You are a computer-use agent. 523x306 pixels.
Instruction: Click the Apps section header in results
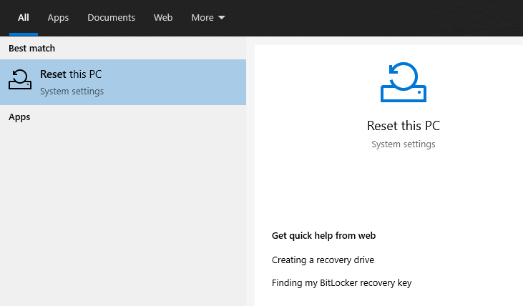click(x=19, y=117)
